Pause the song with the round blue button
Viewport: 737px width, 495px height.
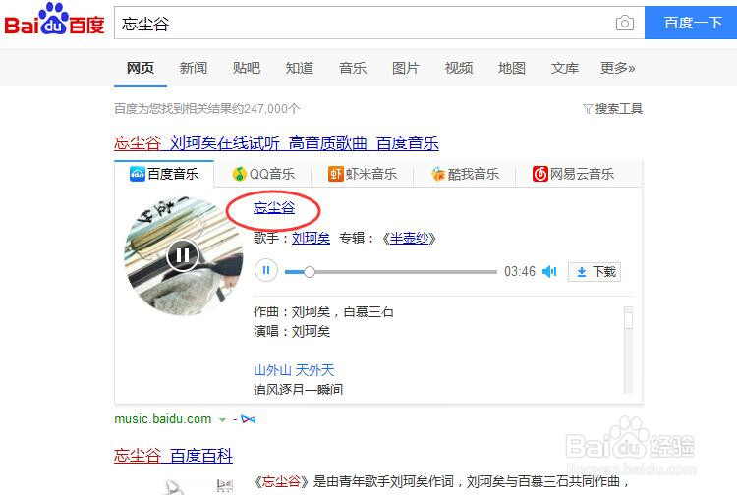pos(265,271)
